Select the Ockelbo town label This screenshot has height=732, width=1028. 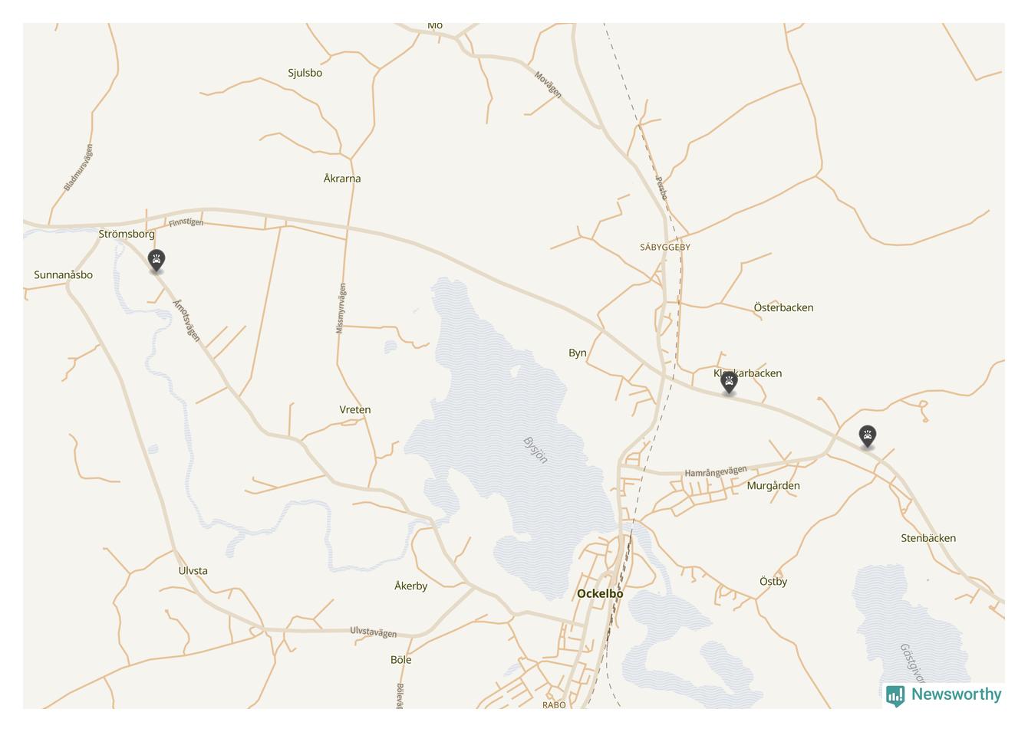coord(600,593)
